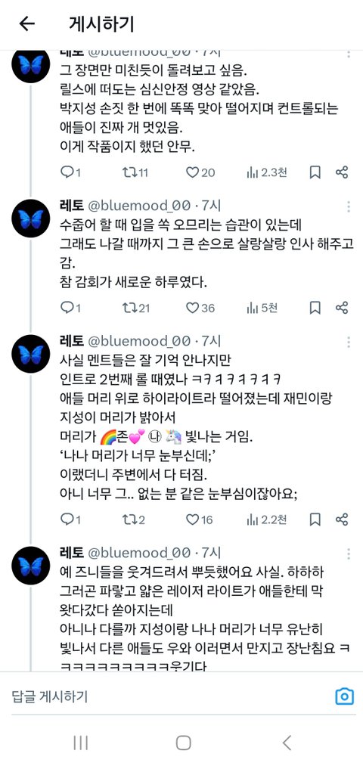Retweet the post with 2 retweets
Image resolution: width=363 pixels, height=766 pixels.
click(133, 519)
